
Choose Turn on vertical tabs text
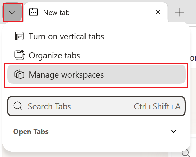pos(66,36)
